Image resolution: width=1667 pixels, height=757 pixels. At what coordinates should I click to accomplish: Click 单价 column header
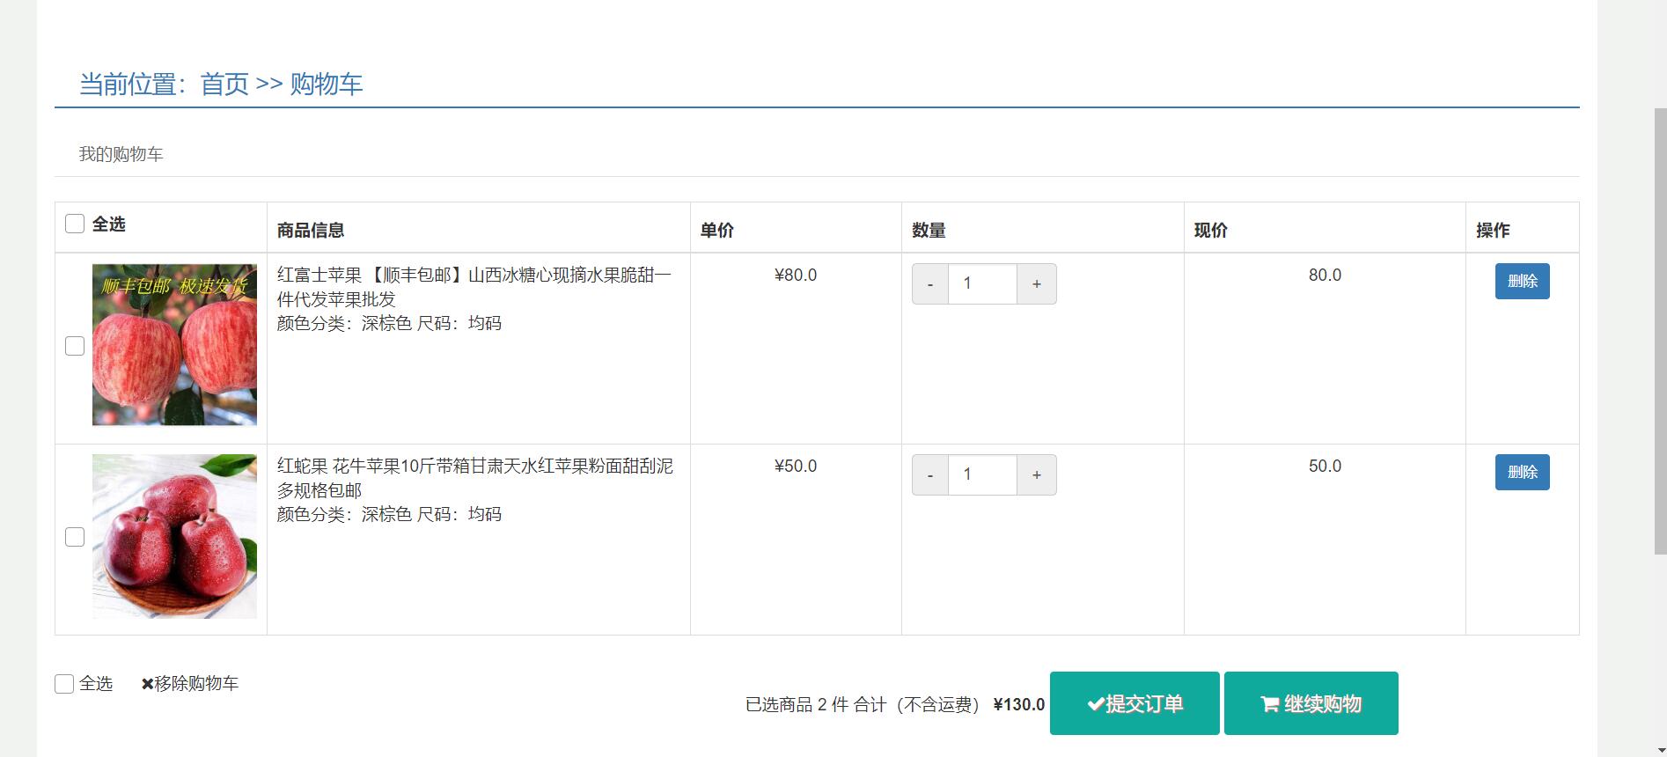coord(717,231)
